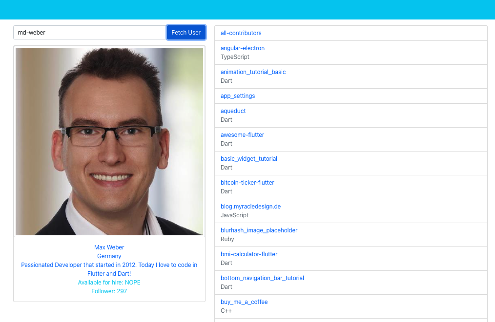The width and height of the screenshot is (495, 322).
Task: Open the angular-electron repository link
Action: [x=243, y=48]
